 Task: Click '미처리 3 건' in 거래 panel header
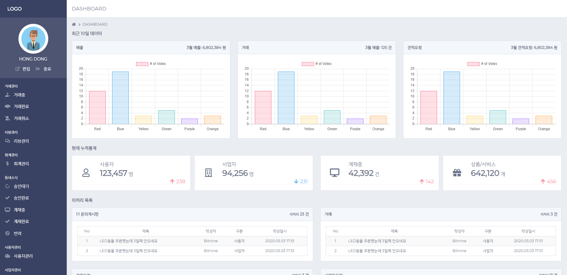549,214
